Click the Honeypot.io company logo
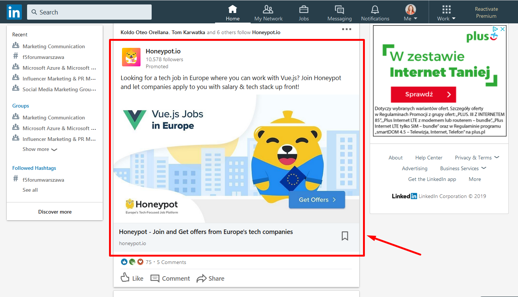 point(131,57)
